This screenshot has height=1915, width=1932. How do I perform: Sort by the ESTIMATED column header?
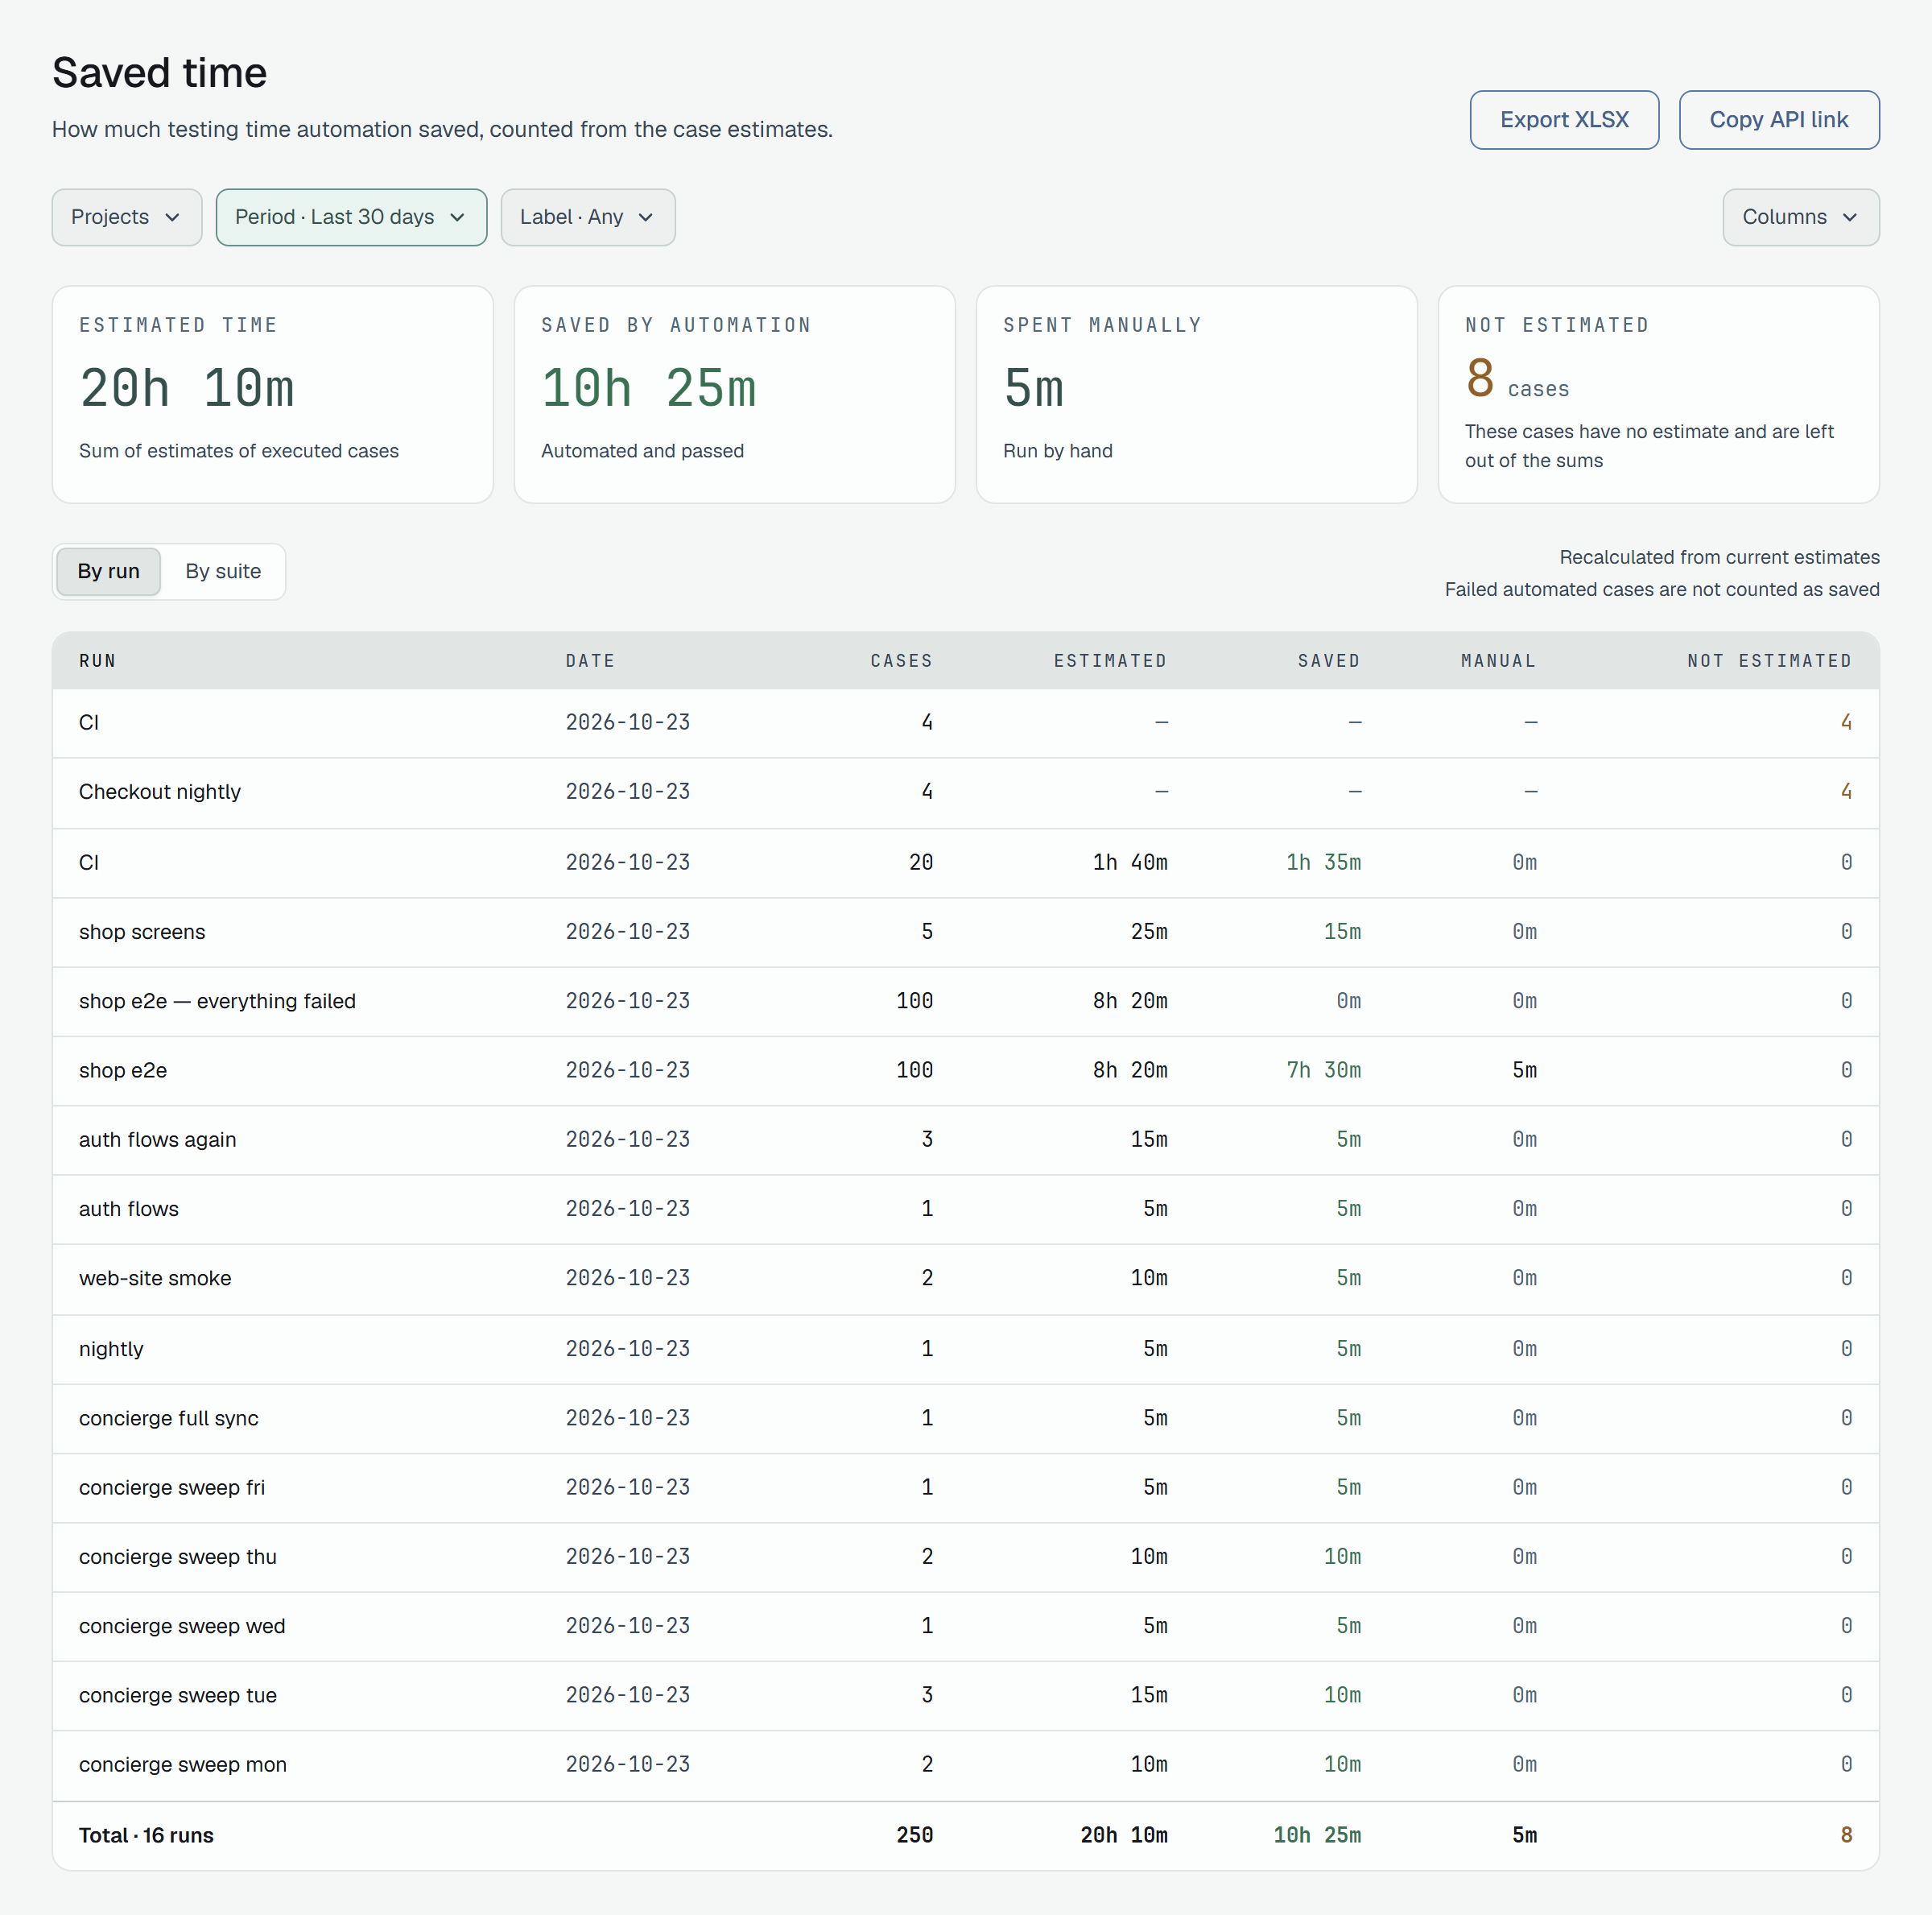1110,660
